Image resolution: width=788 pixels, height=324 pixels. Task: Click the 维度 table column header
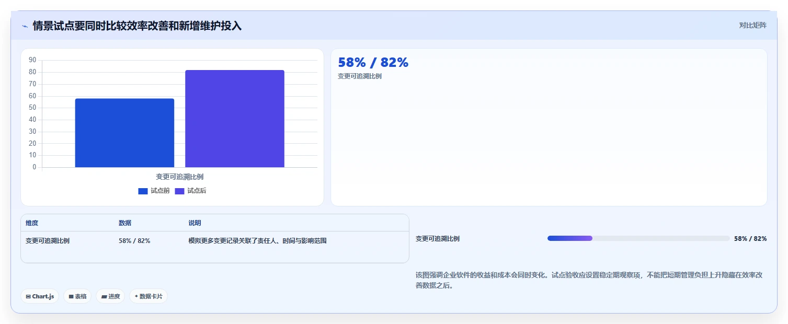[32, 223]
